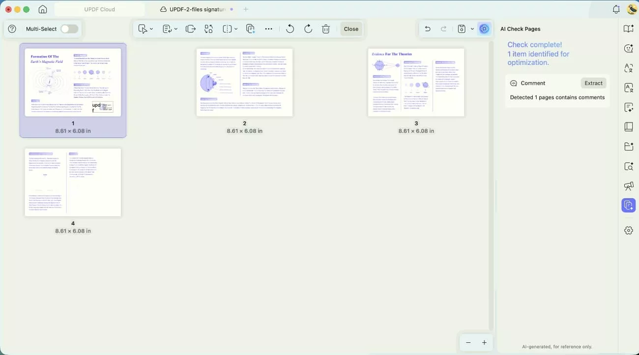Open the AI Assistant sidebar icon
639x355 pixels.
coord(629,48)
